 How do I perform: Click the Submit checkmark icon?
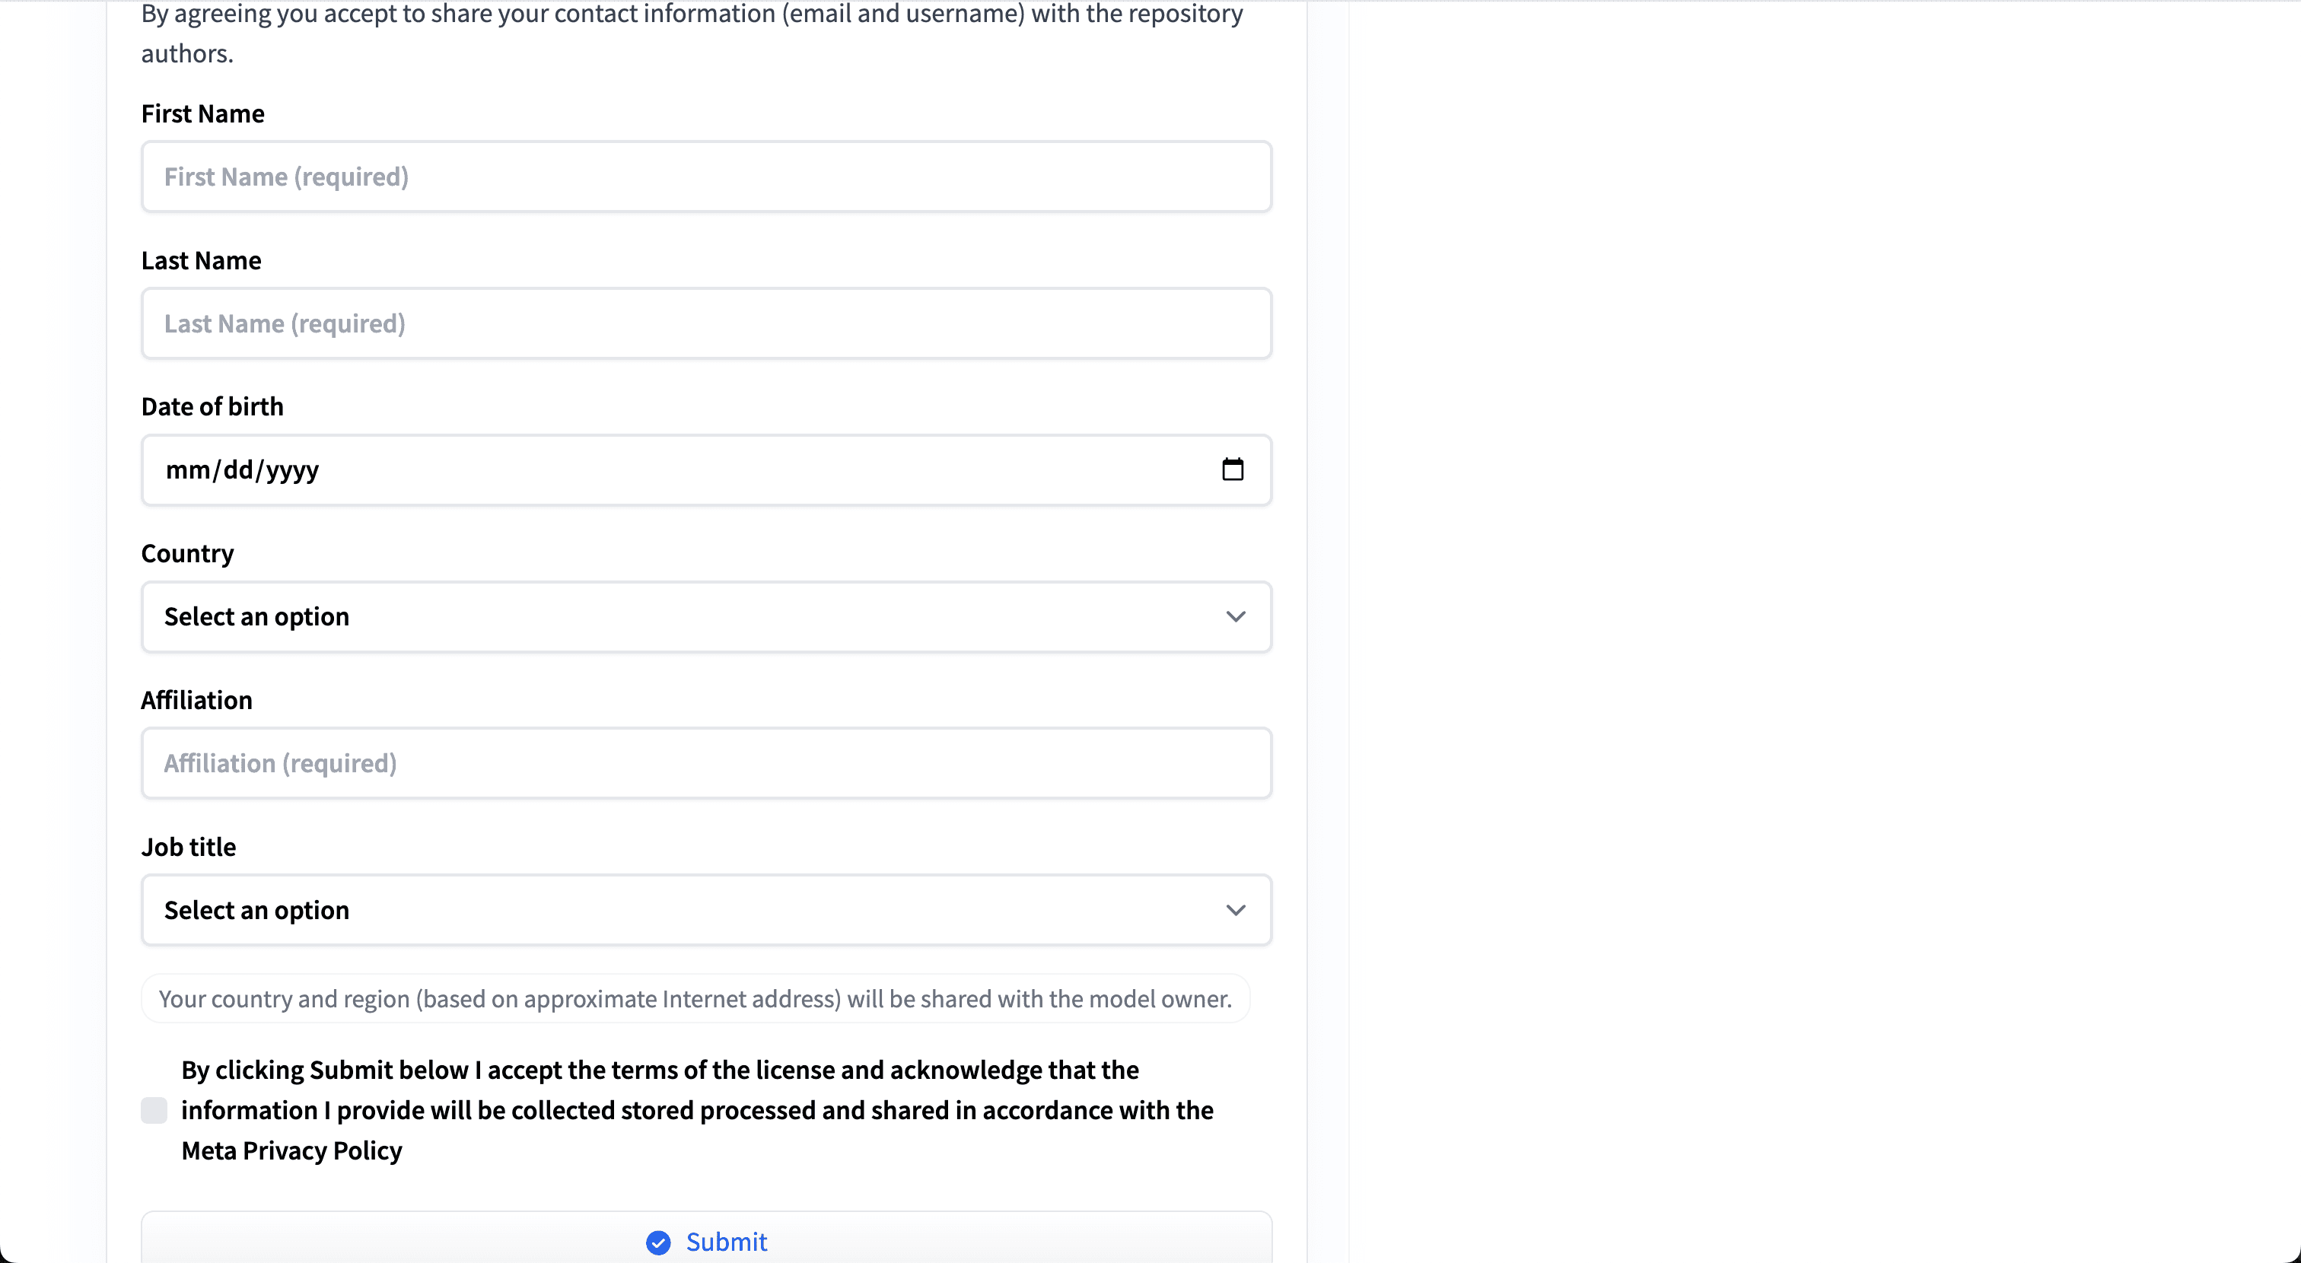coord(658,1242)
